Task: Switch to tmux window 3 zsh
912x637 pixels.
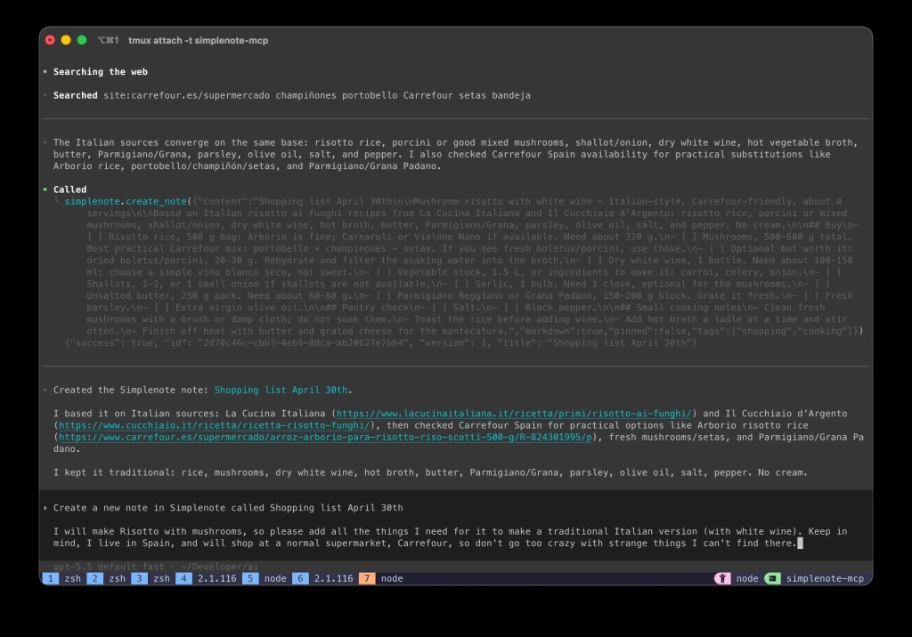Action: click(151, 578)
